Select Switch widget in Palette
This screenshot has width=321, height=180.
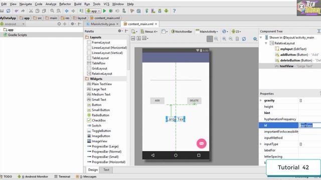[x=94, y=125]
